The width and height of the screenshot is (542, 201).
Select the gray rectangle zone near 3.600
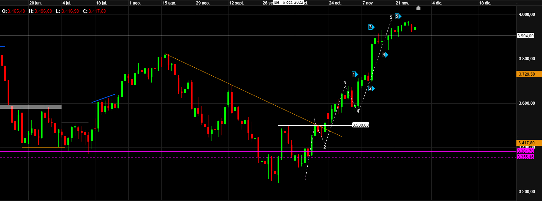[x=31, y=107]
